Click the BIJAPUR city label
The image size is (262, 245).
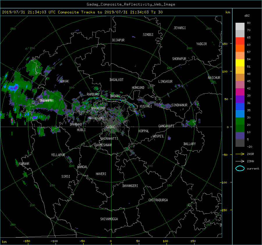[x=118, y=40]
